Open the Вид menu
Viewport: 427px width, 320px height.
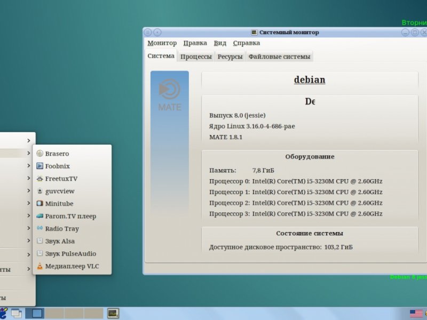pyautogui.click(x=220, y=43)
